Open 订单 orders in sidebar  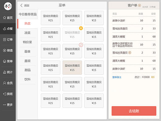[8, 39]
